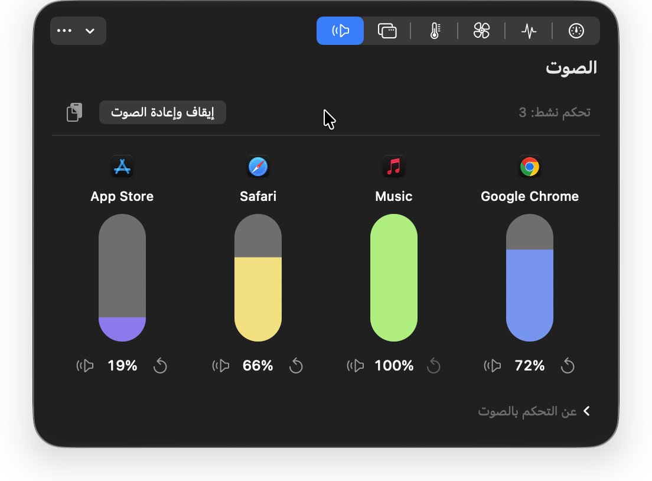Select the Sound tab speaker icon
Viewport: 652px width, 481px height.
pyautogui.click(x=340, y=31)
